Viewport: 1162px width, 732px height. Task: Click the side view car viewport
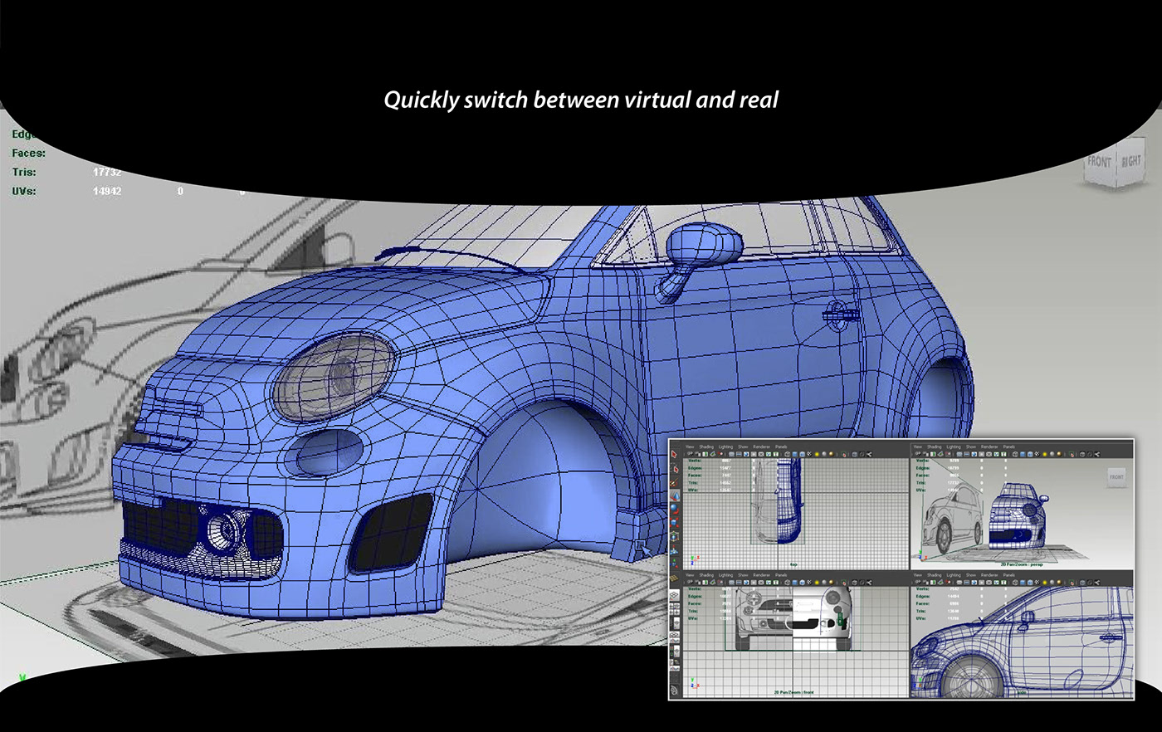click(x=1023, y=640)
